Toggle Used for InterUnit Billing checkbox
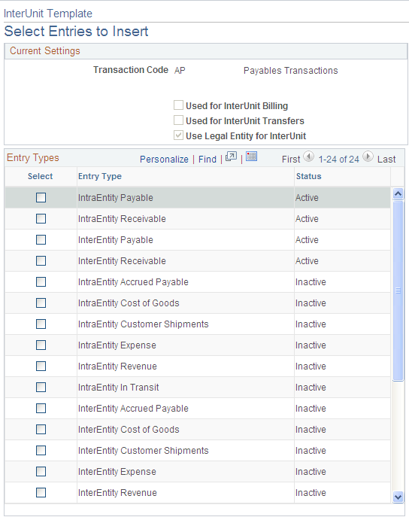The height and width of the screenshot is (517, 409). click(x=178, y=105)
